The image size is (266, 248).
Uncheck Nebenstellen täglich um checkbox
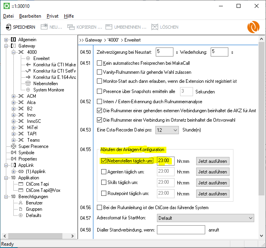[x=104, y=161]
